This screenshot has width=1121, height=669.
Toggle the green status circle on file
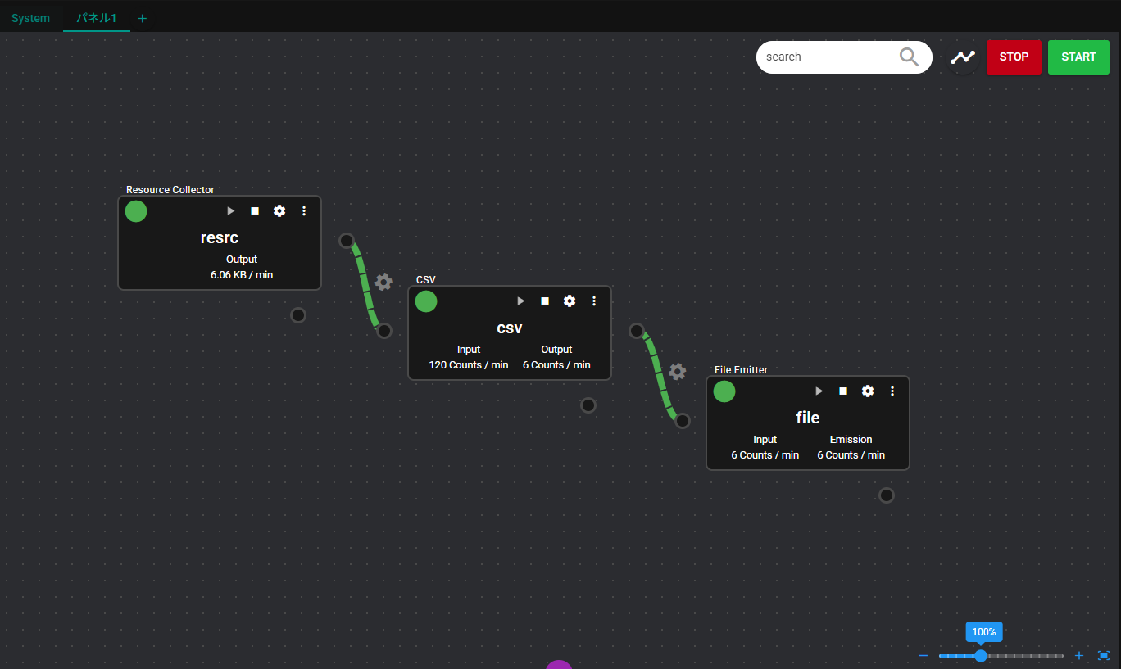(724, 391)
